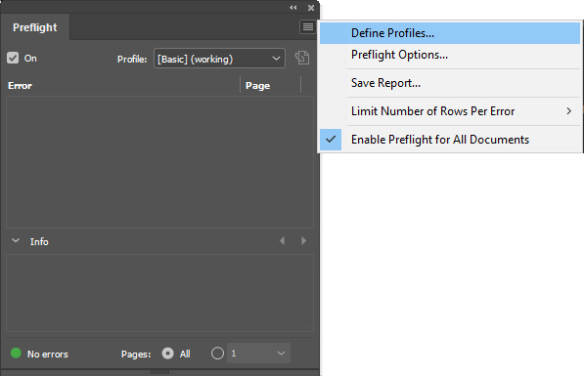Viewport: 584px width, 376px height.
Task: Click the panel bottom resize gripper
Action: (x=159, y=372)
